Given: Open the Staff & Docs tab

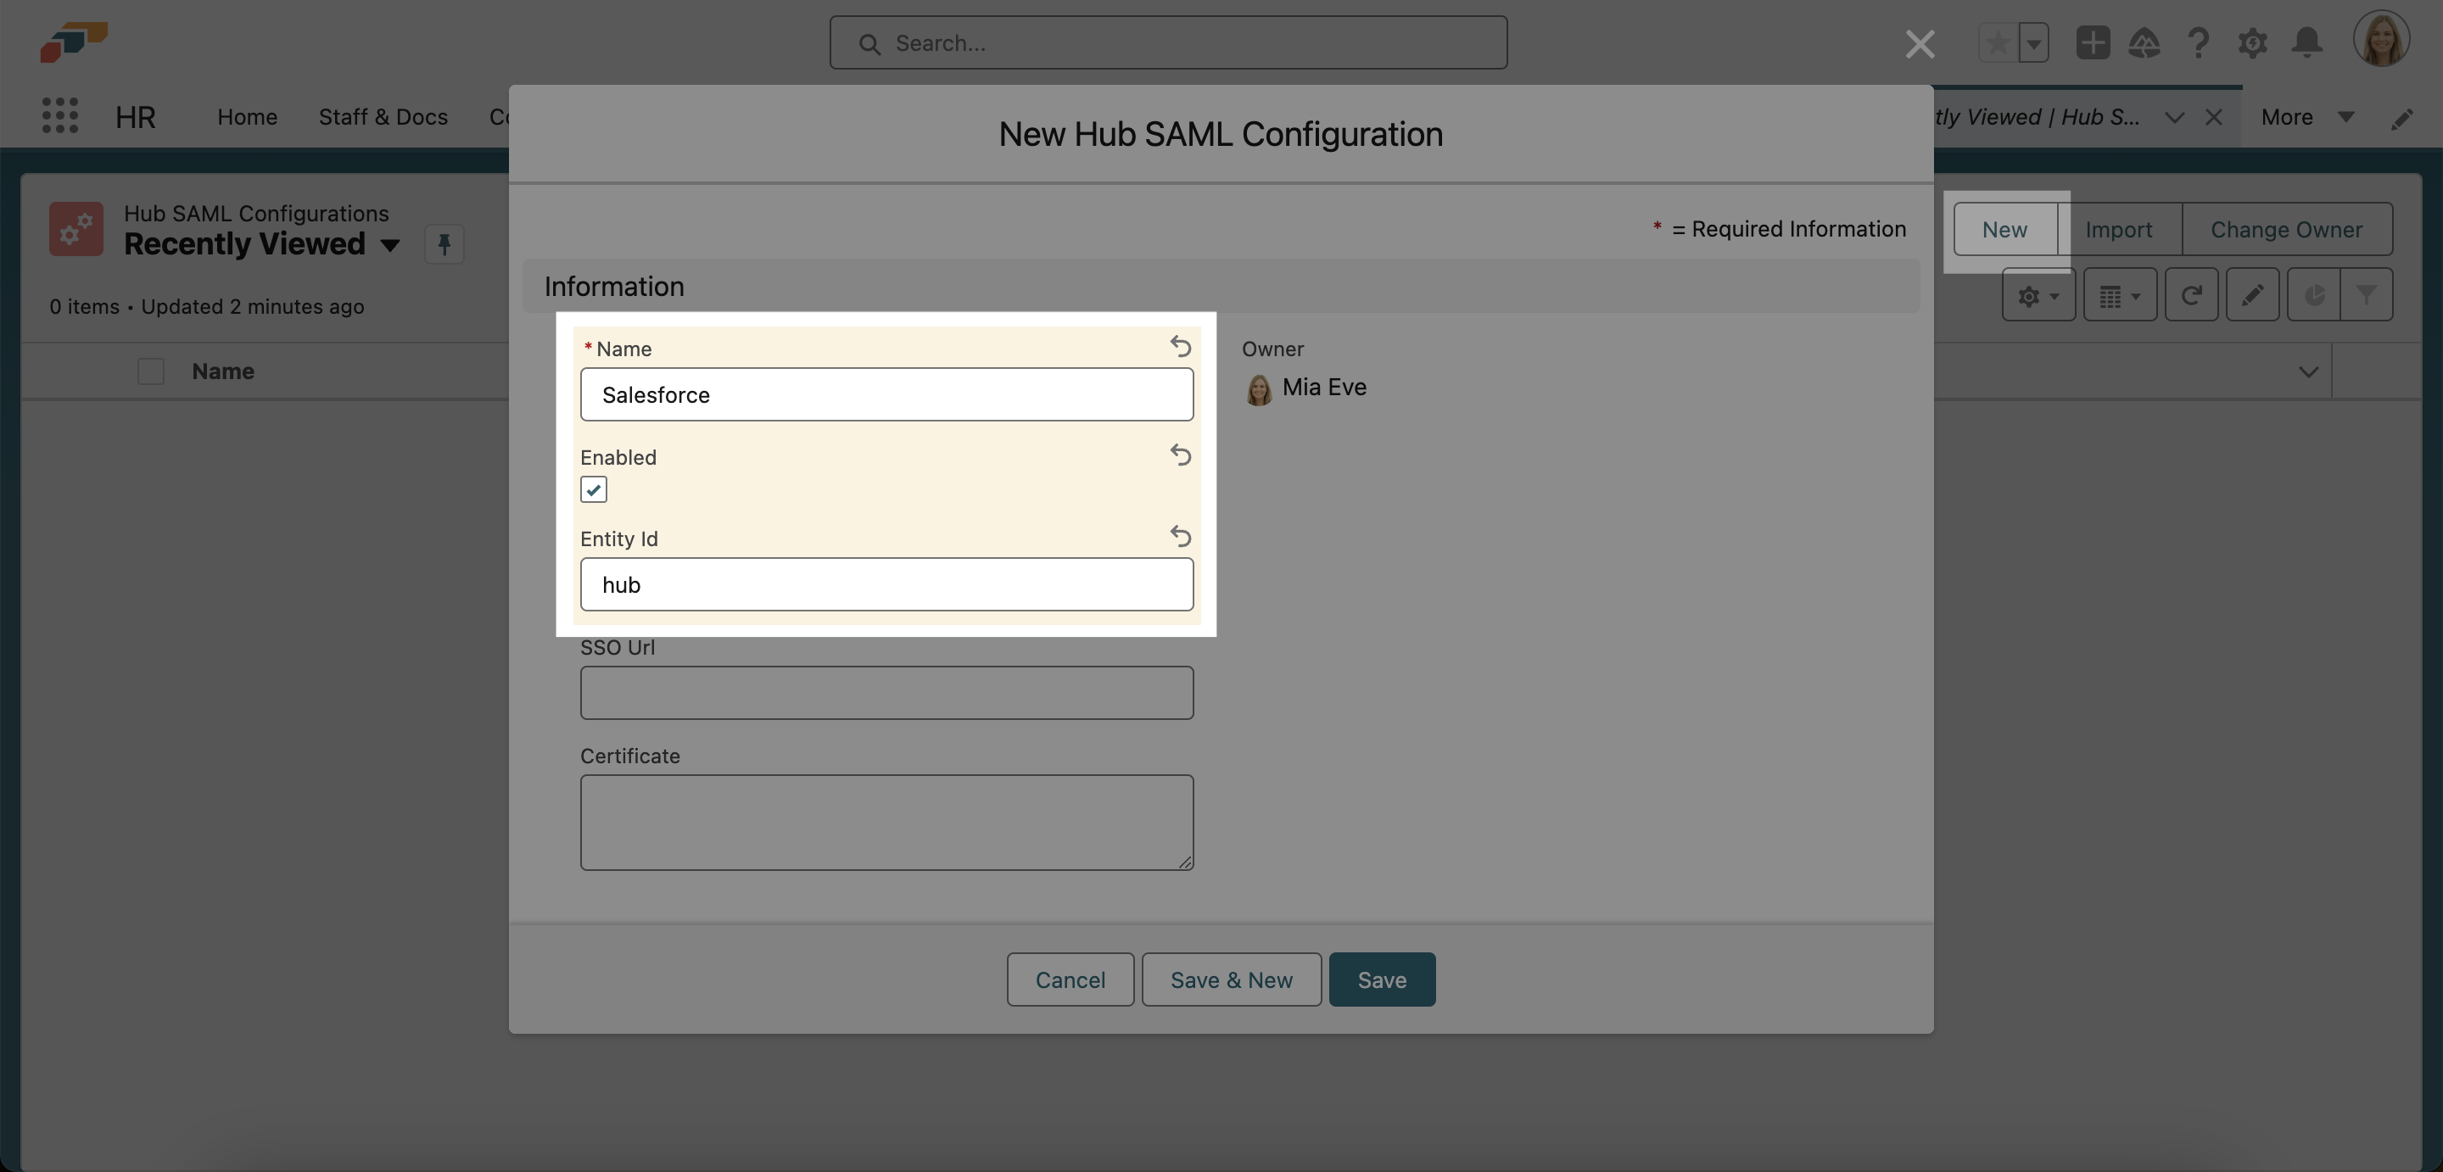Looking at the screenshot, I should [383, 117].
